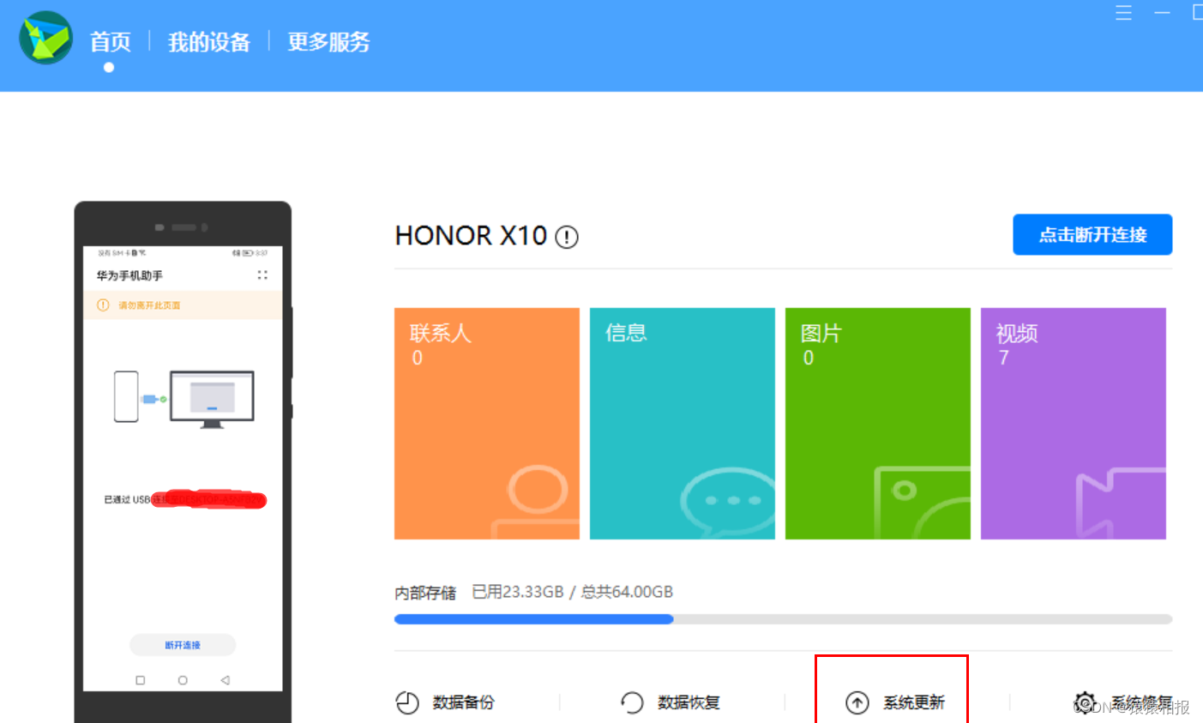Open the 首页 home tab
This screenshot has height=723, width=1203.
point(110,42)
